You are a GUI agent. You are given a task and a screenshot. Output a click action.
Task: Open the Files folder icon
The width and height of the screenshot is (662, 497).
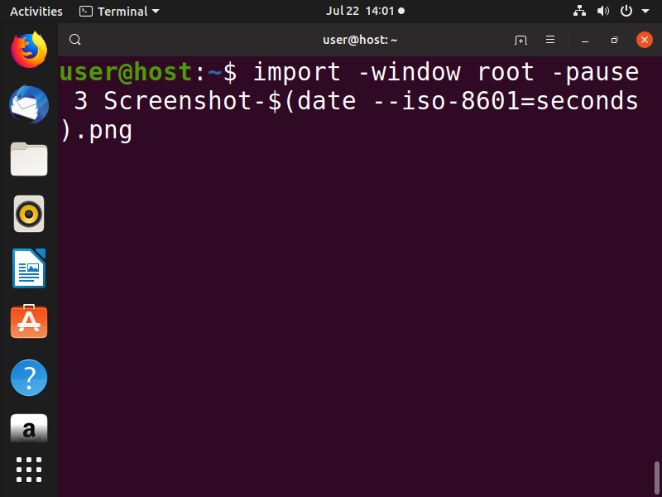(x=29, y=159)
